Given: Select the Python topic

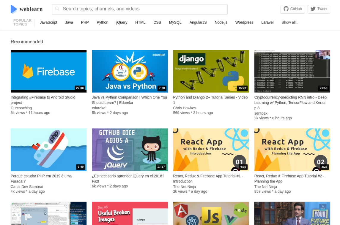Looking at the screenshot, I should (x=102, y=22).
